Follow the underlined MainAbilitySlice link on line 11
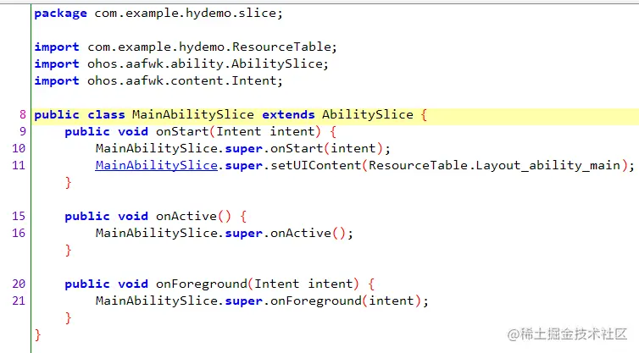The height and width of the screenshot is (353, 639). pos(157,165)
